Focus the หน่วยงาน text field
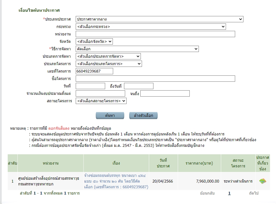Screen dimensions: 276x204 click(x=155, y=34)
